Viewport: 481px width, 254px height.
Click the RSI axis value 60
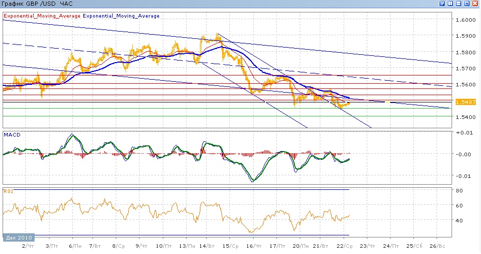pyautogui.click(x=459, y=205)
